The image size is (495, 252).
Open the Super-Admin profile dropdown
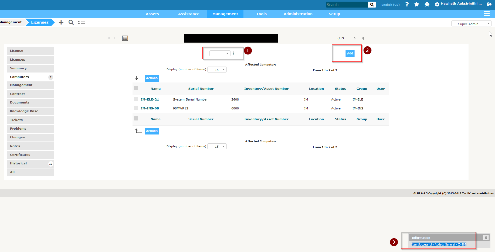[471, 24]
